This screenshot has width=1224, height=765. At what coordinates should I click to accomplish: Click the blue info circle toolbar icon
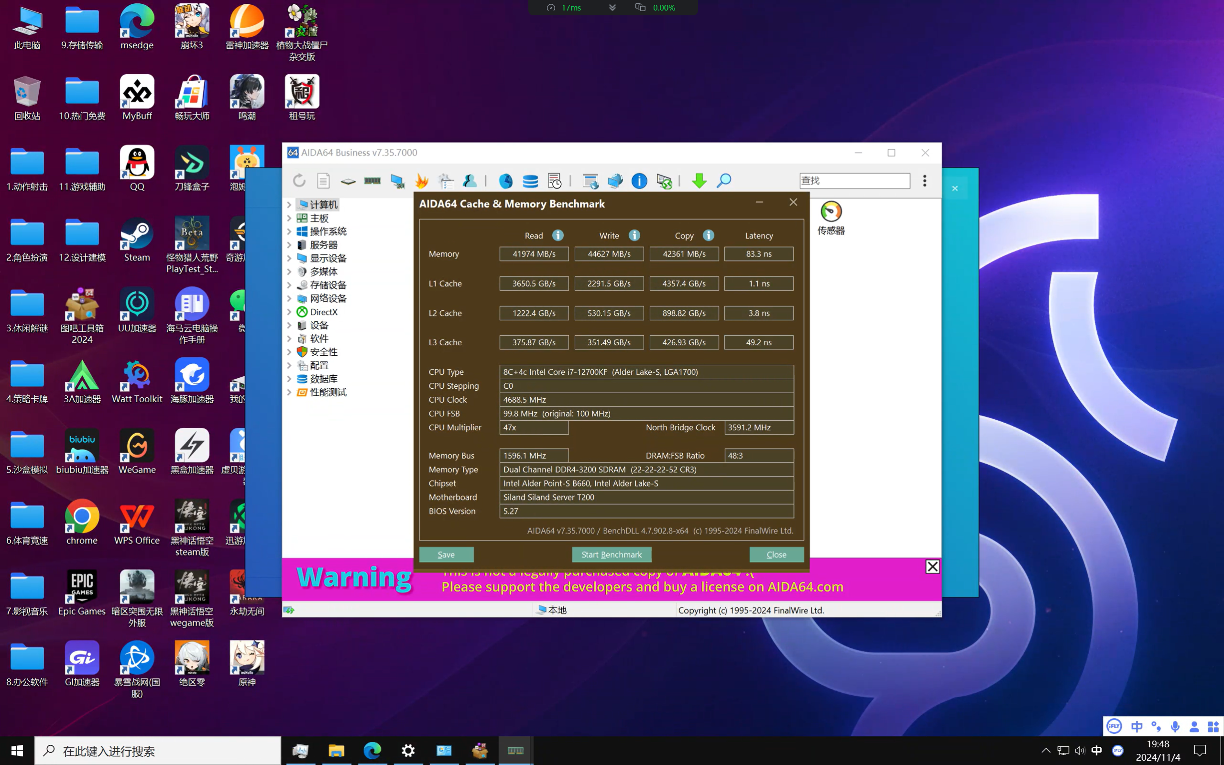[639, 181]
